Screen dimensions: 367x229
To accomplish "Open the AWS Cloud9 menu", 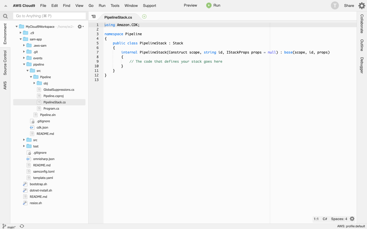I will click(x=24, y=5).
